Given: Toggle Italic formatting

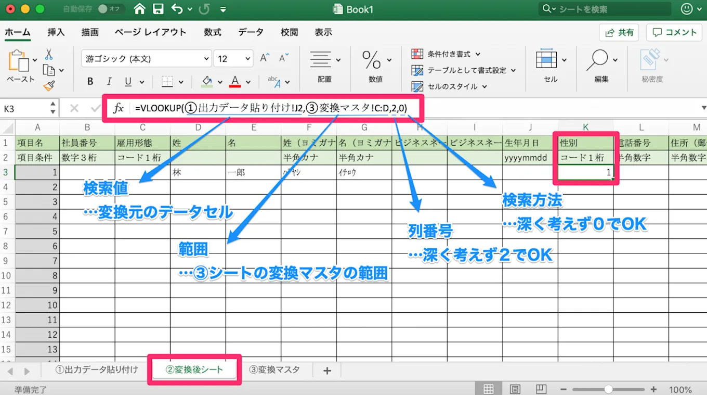Looking at the screenshot, I should 109,82.
